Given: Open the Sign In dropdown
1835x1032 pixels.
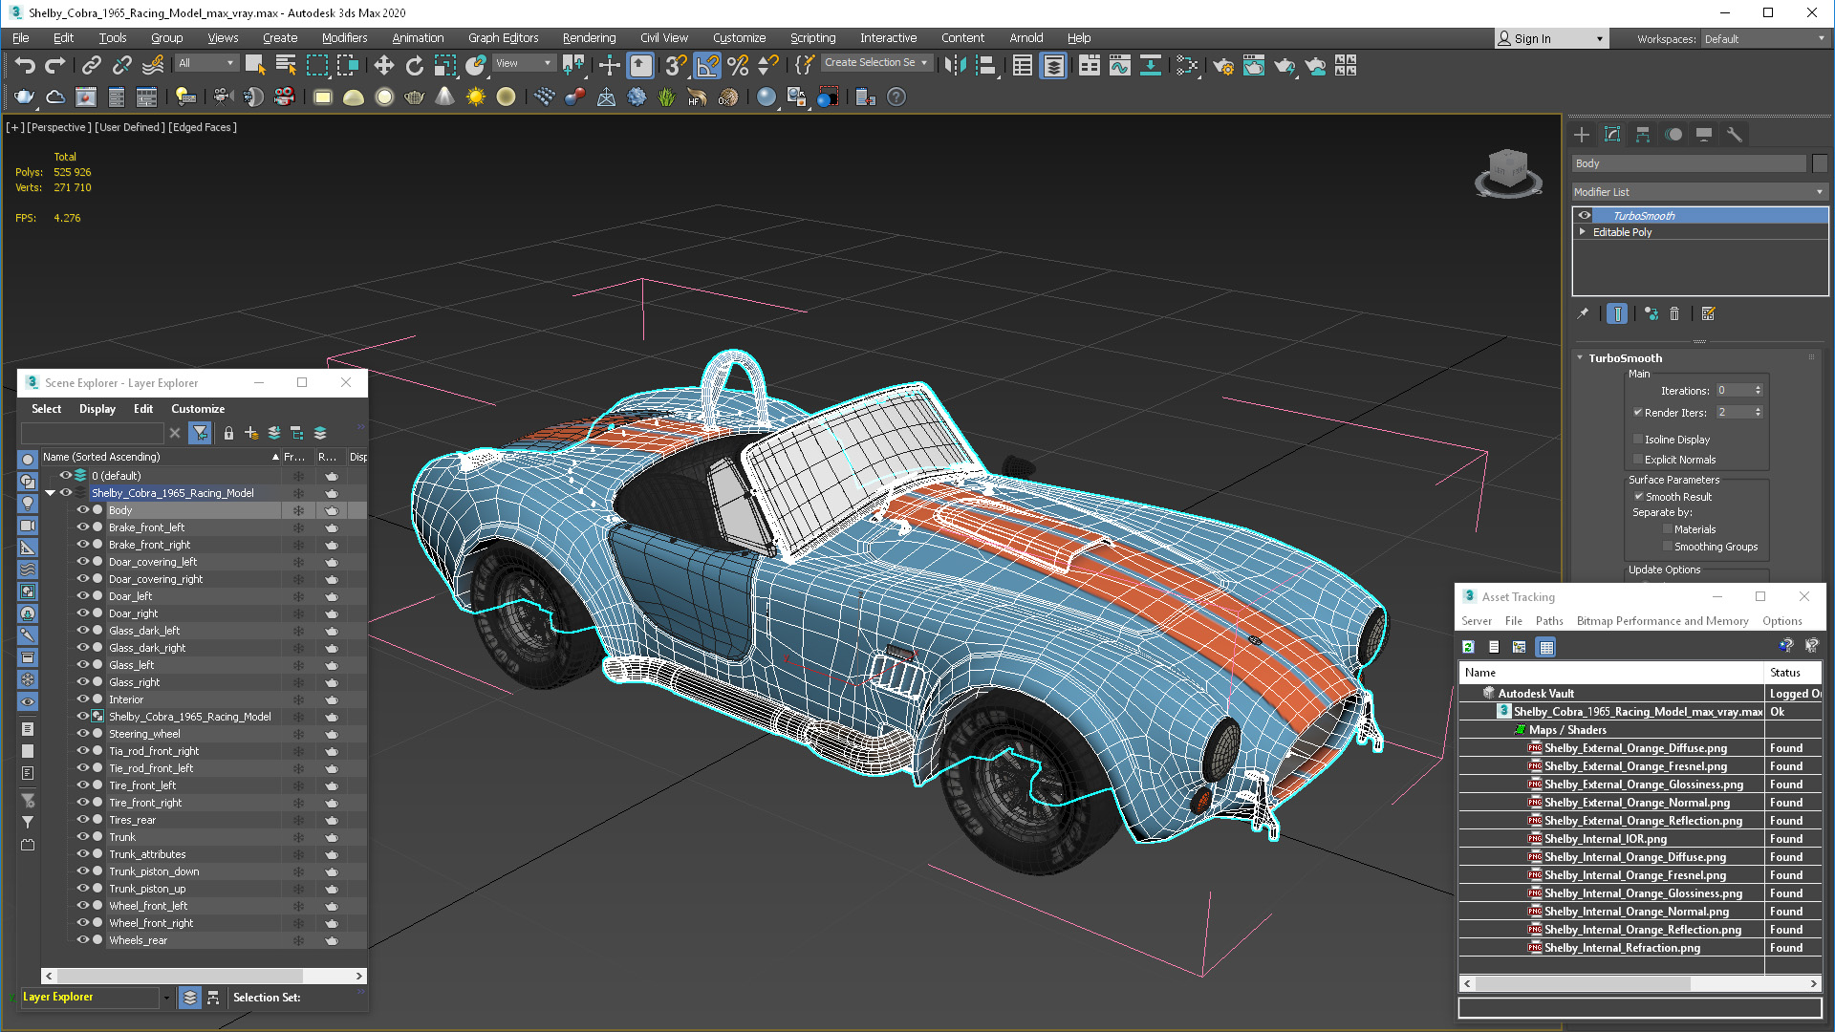Looking at the screenshot, I should click(1552, 39).
